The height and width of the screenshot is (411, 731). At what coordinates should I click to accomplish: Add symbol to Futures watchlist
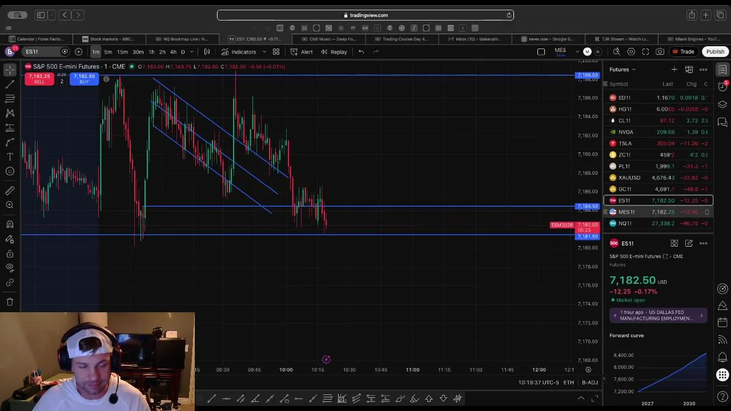[x=674, y=70]
